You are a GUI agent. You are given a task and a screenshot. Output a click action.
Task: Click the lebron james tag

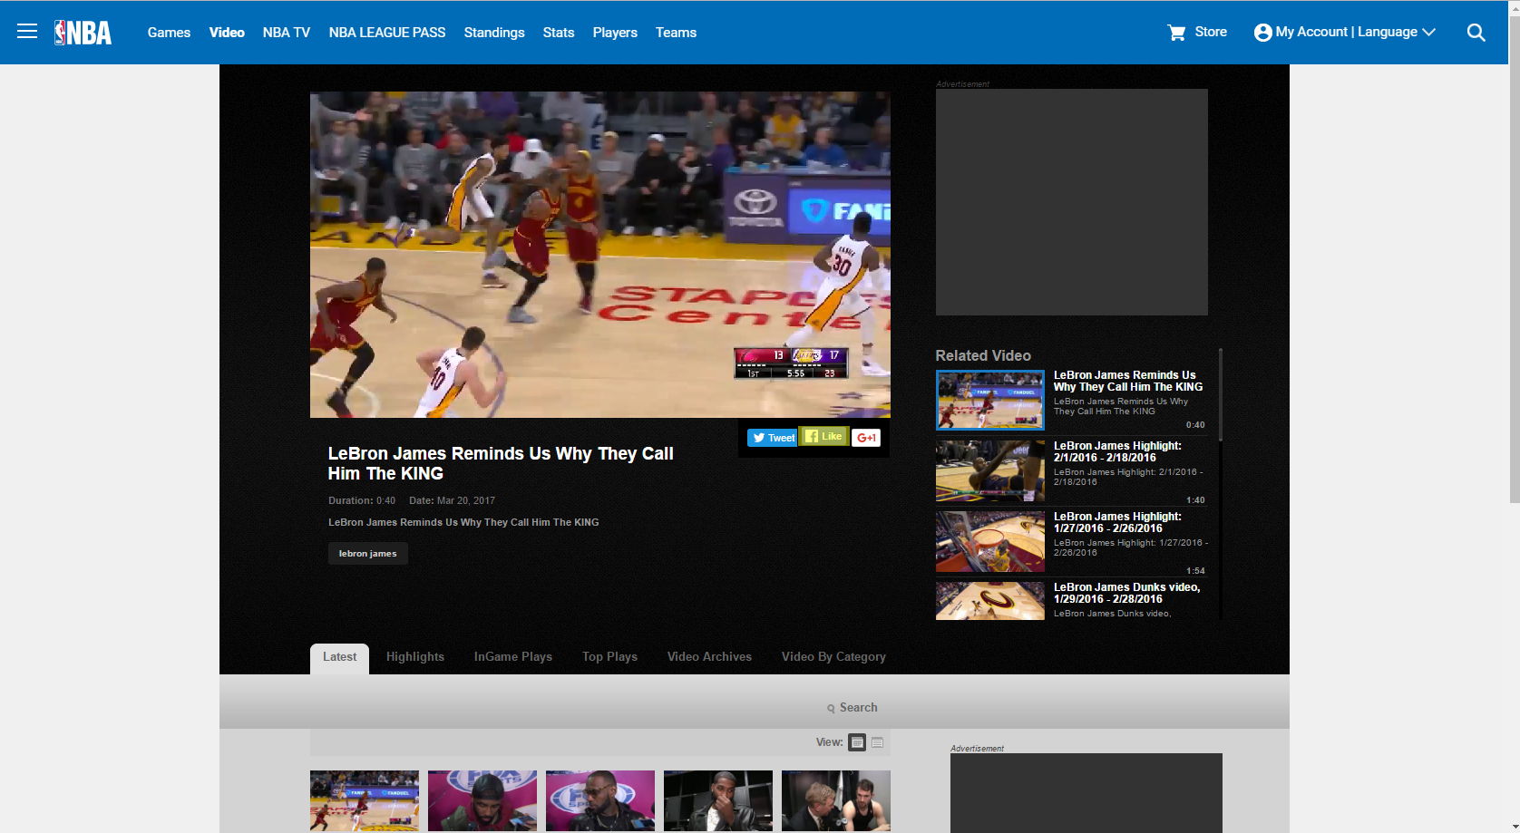[368, 554]
